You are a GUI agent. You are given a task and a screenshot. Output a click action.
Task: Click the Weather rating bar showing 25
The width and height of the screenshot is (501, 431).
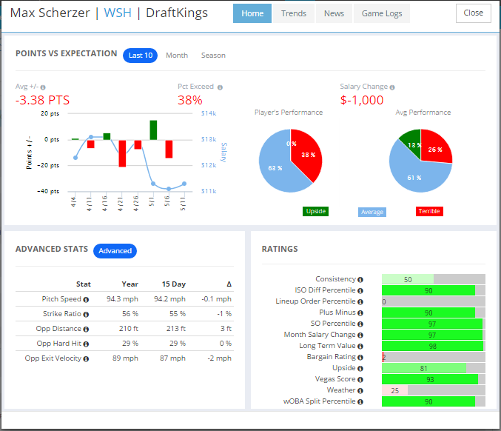(394, 390)
